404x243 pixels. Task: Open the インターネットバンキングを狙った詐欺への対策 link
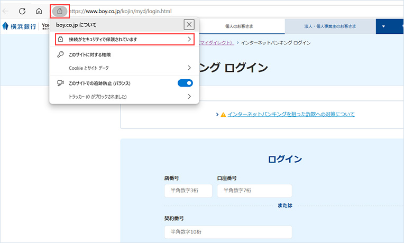coord(291,114)
